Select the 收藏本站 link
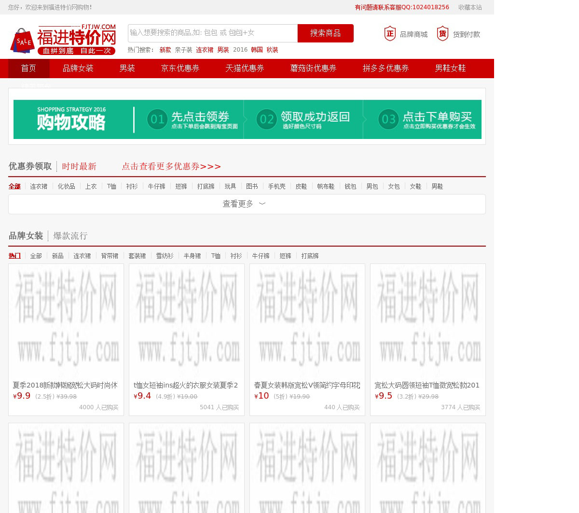Image resolution: width=579 pixels, height=513 pixels. coord(469,7)
